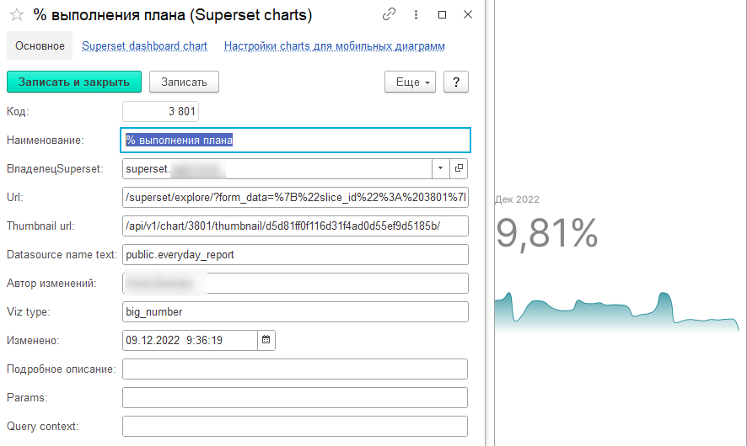Click the Наименование label
Image resolution: width=747 pixels, height=446 pixels.
(x=46, y=141)
